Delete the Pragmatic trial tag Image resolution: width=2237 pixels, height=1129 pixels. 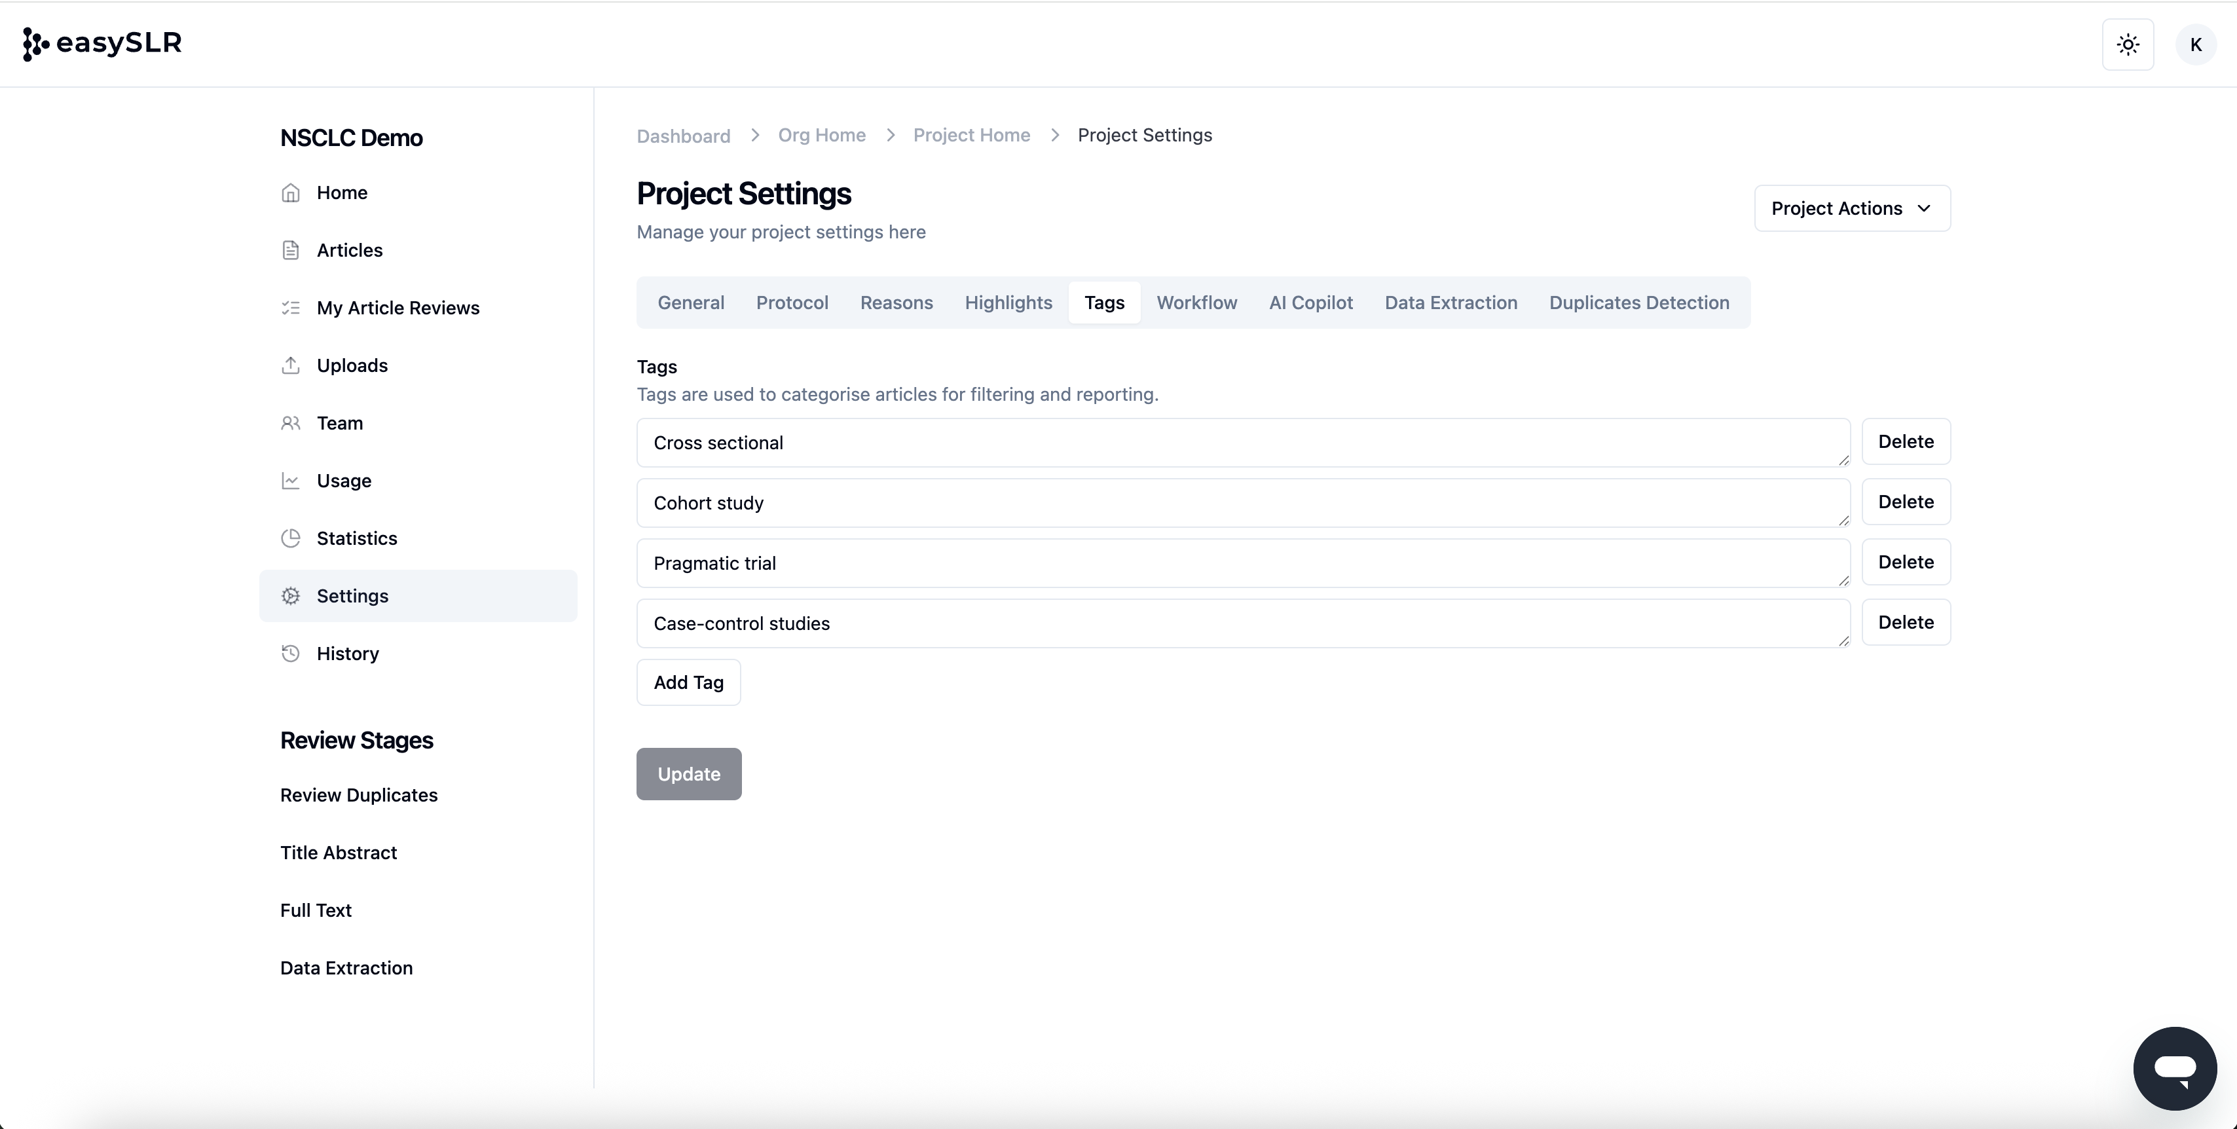(x=1905, y=562)
